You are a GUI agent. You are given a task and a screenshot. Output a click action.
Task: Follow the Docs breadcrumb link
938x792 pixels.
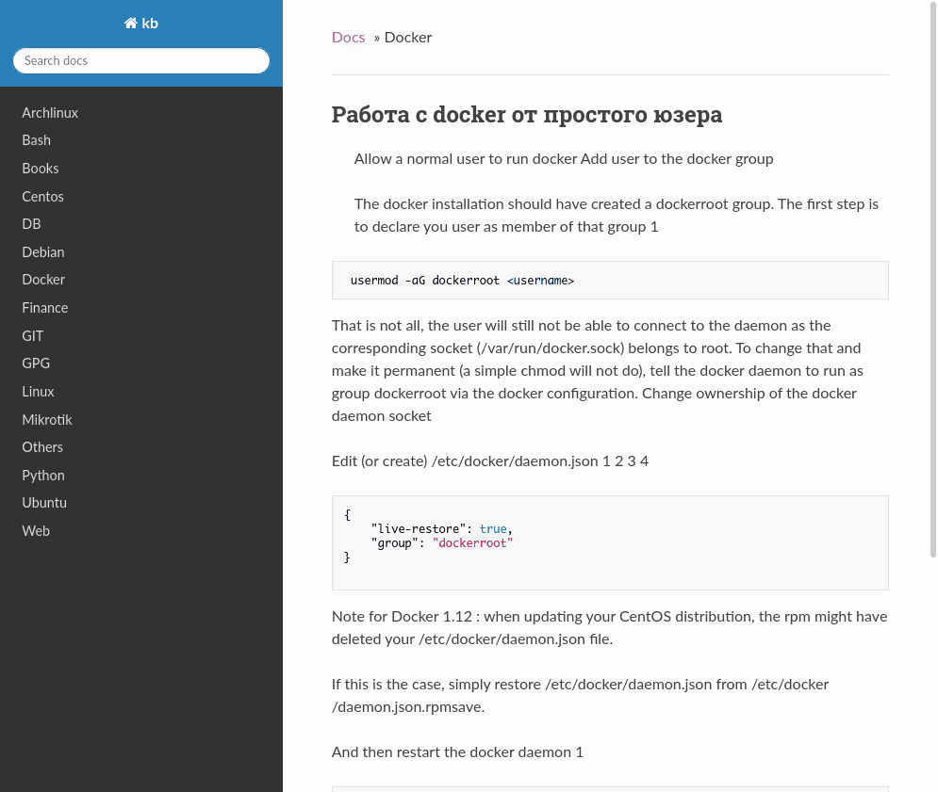(348, 38)
